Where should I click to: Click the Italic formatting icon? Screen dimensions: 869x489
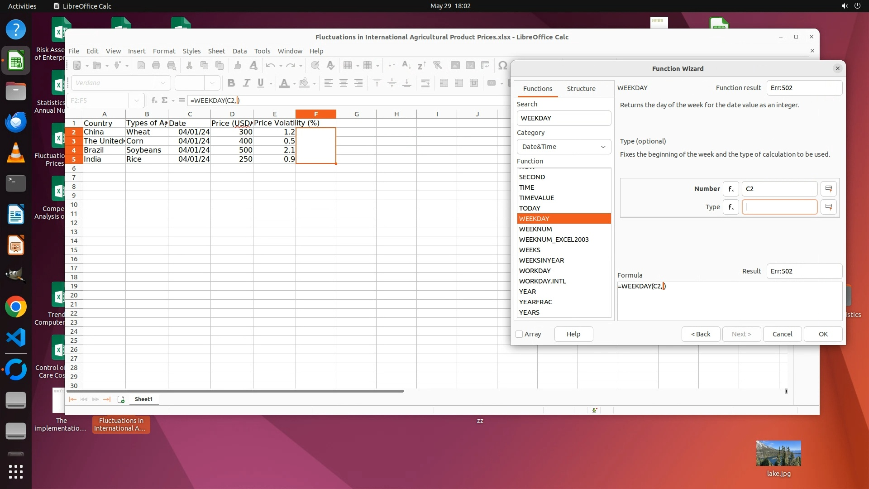point(246,83)
